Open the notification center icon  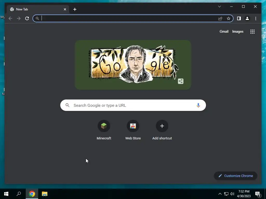coord(258,194)
